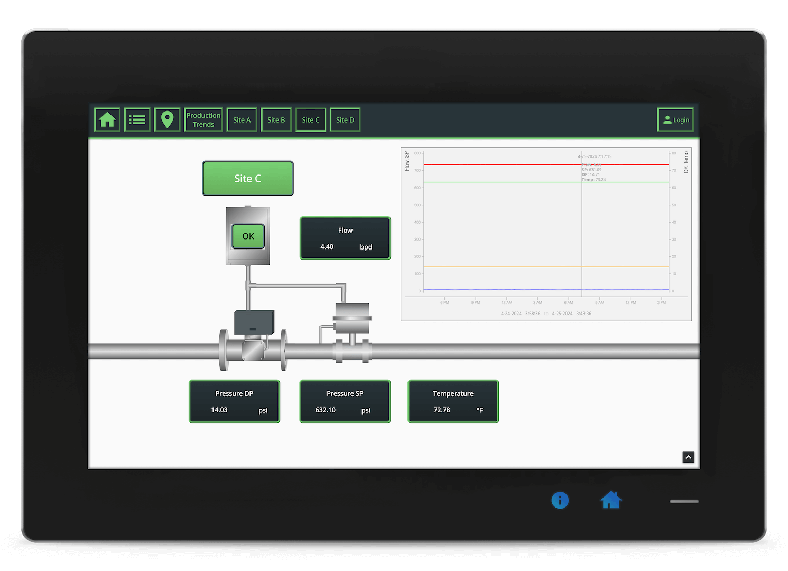
Task: Toggle the flow meter on the pipeline
Action: (x=254, y=349)
